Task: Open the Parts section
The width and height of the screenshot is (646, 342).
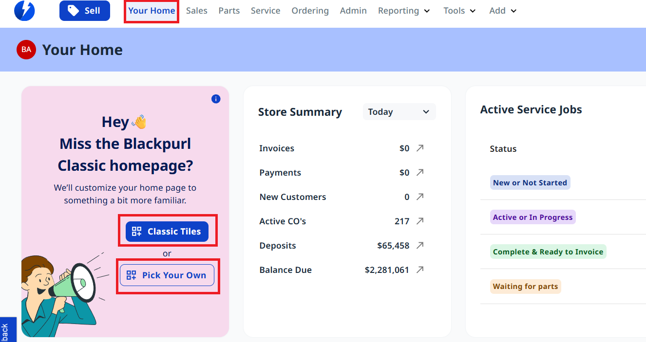Action: pyautogui.click(x=229, y=11)
